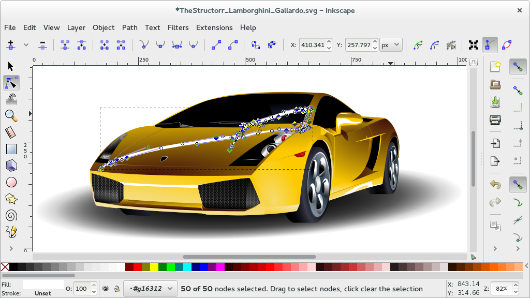Click the Insert new nodes icon
The image size is (530, 298).
click(x=11, y=45)
